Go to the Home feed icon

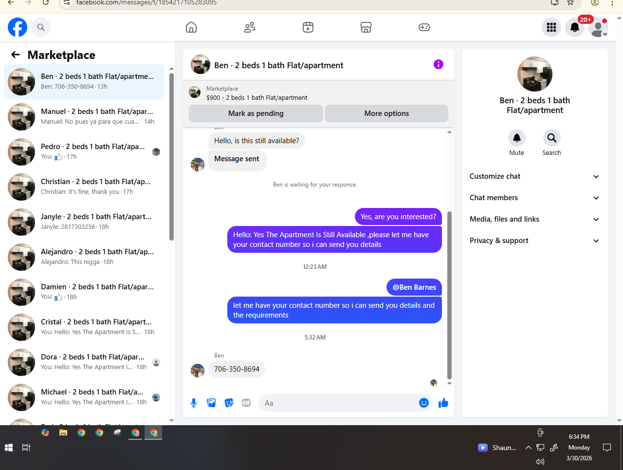point(191,27)
